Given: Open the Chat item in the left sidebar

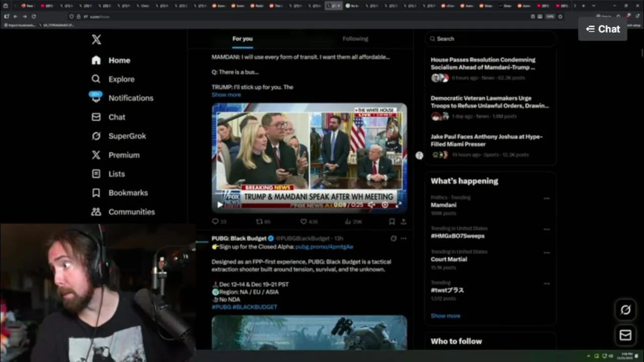Looking at the screenshot, I should click(108, 117).
